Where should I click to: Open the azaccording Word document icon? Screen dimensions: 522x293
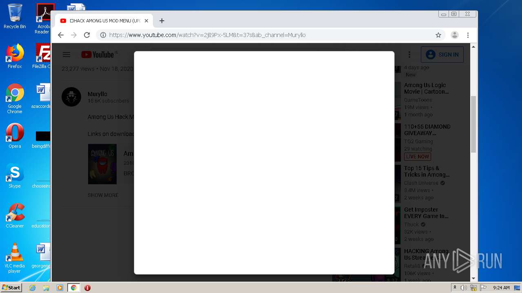[42, 96]
